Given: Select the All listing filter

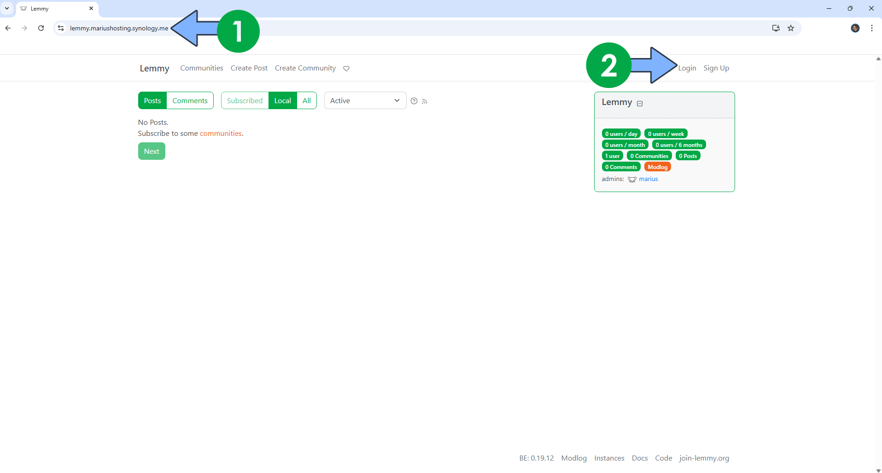Looking at the screenshot, I should (307, 100).
